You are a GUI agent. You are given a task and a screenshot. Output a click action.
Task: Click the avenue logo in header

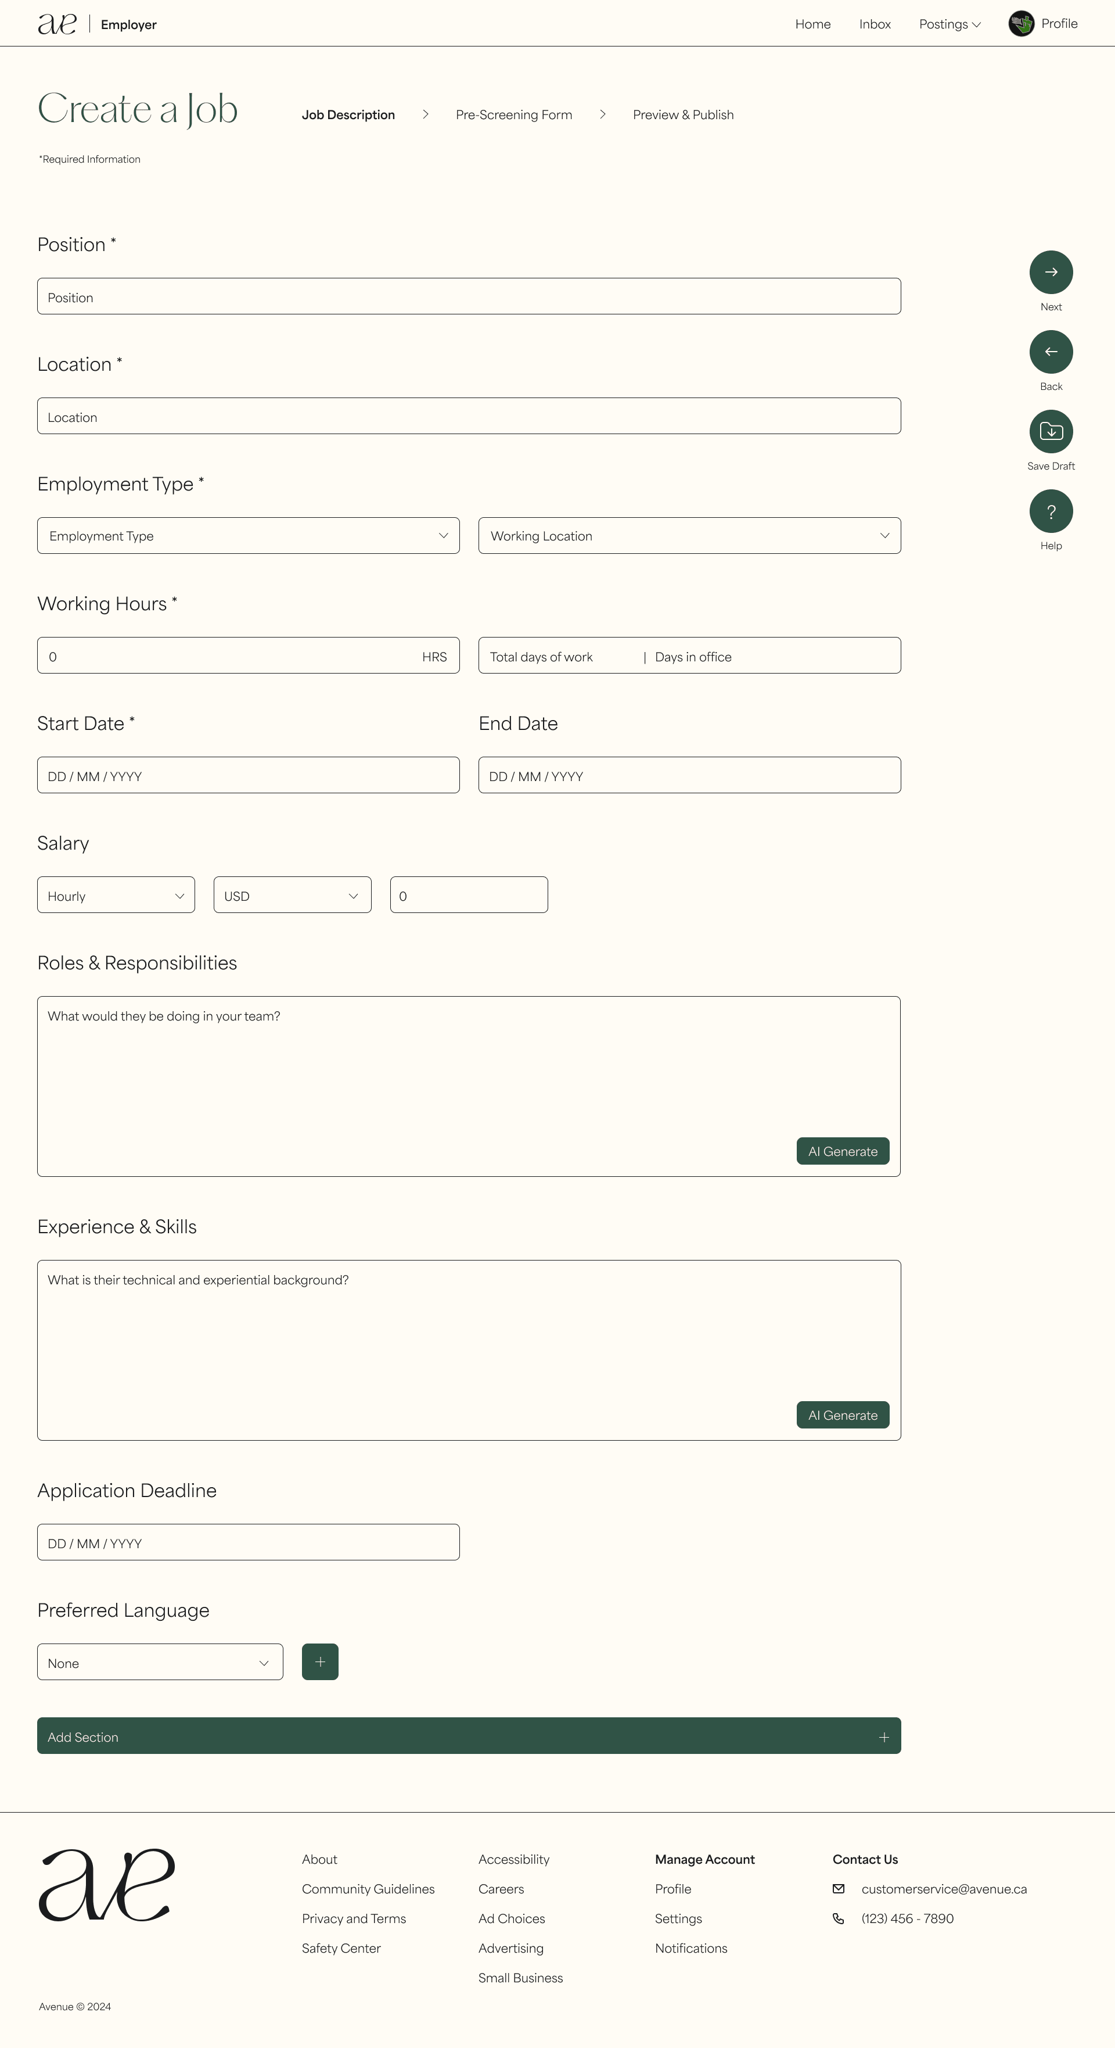coord(57,24)
